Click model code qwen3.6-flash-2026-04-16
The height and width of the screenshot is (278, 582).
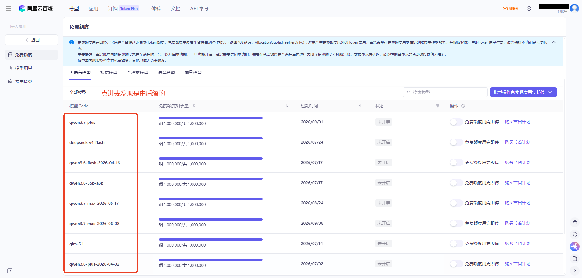[x=95, y=163]
